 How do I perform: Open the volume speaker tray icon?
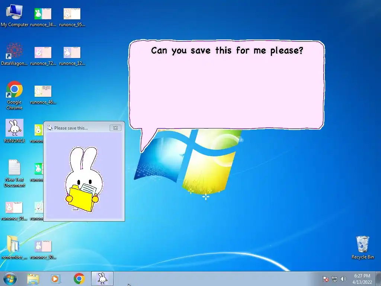tap(343, 279)
